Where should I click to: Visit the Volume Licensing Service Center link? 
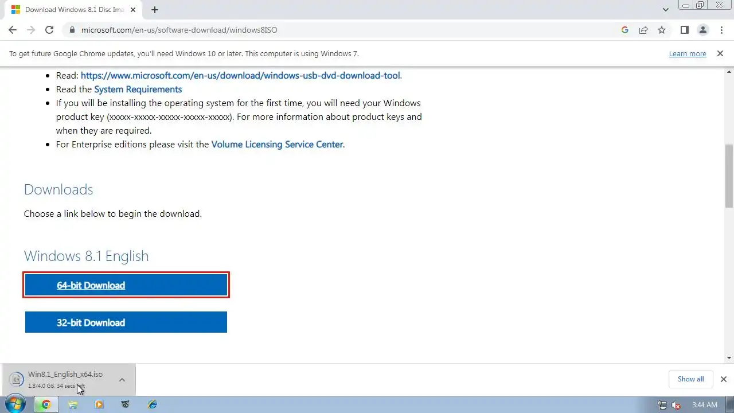pyautogui.click(x=277, y=145)
